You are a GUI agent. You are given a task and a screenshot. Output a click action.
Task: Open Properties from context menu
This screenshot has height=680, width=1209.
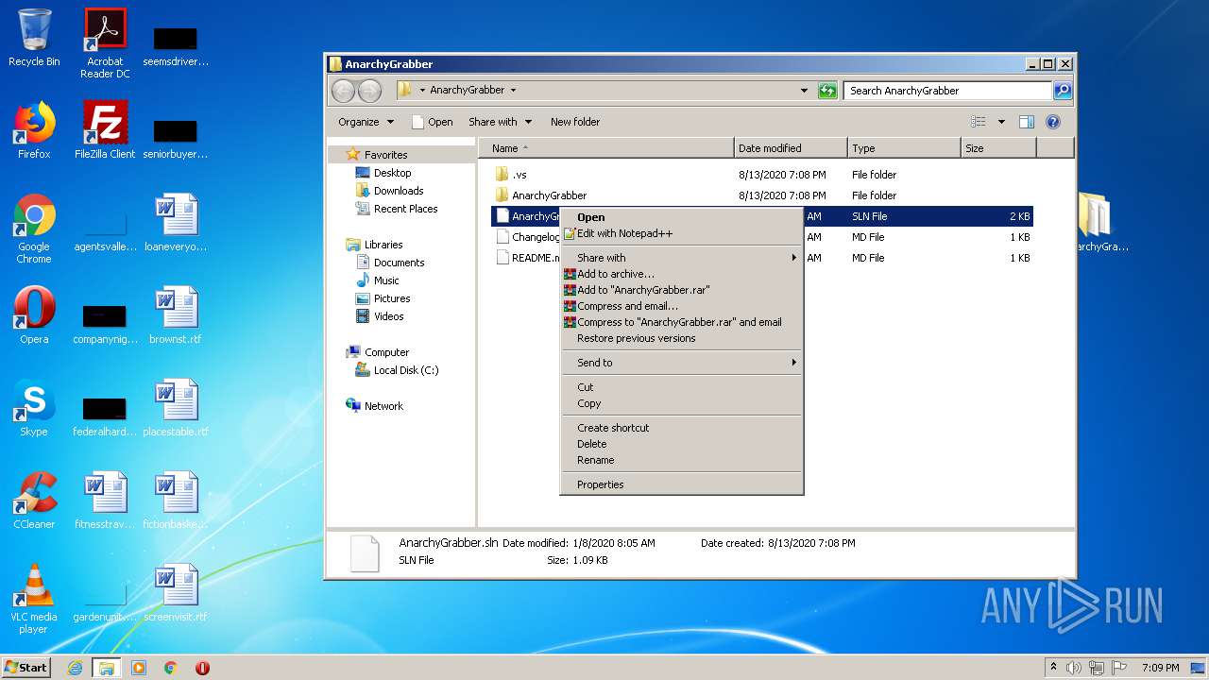click(681, 484)
